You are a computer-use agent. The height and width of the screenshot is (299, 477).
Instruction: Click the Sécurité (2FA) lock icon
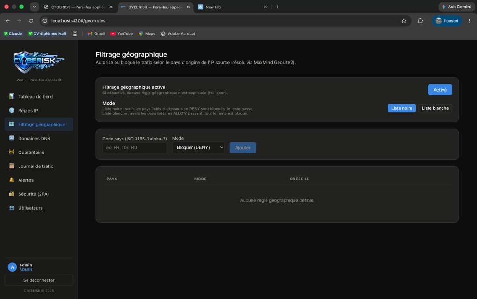click(x=12, y=193)
